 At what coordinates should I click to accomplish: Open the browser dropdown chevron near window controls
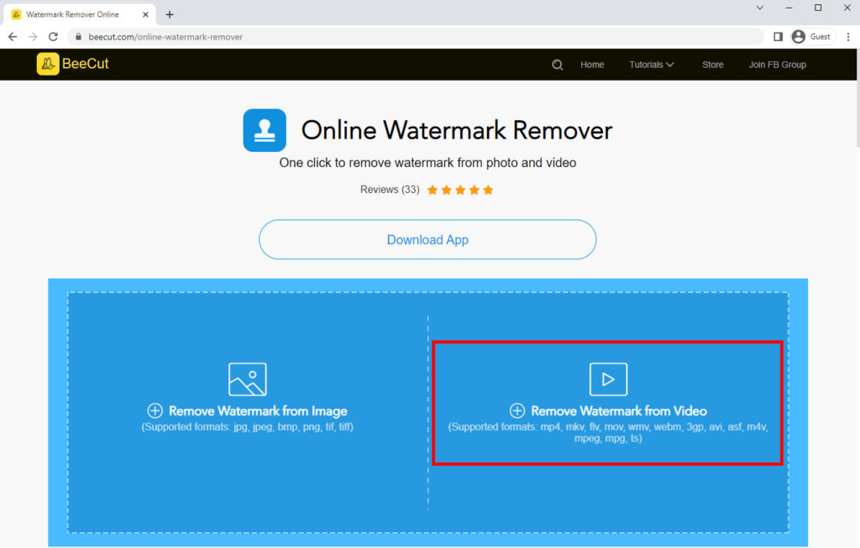759,8
